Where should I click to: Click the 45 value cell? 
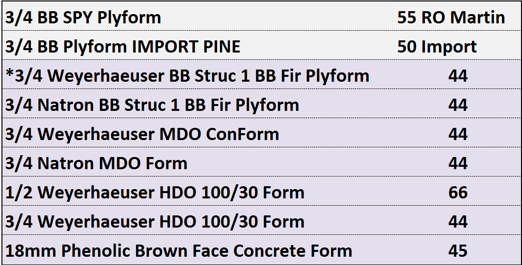tap(458, 251)
